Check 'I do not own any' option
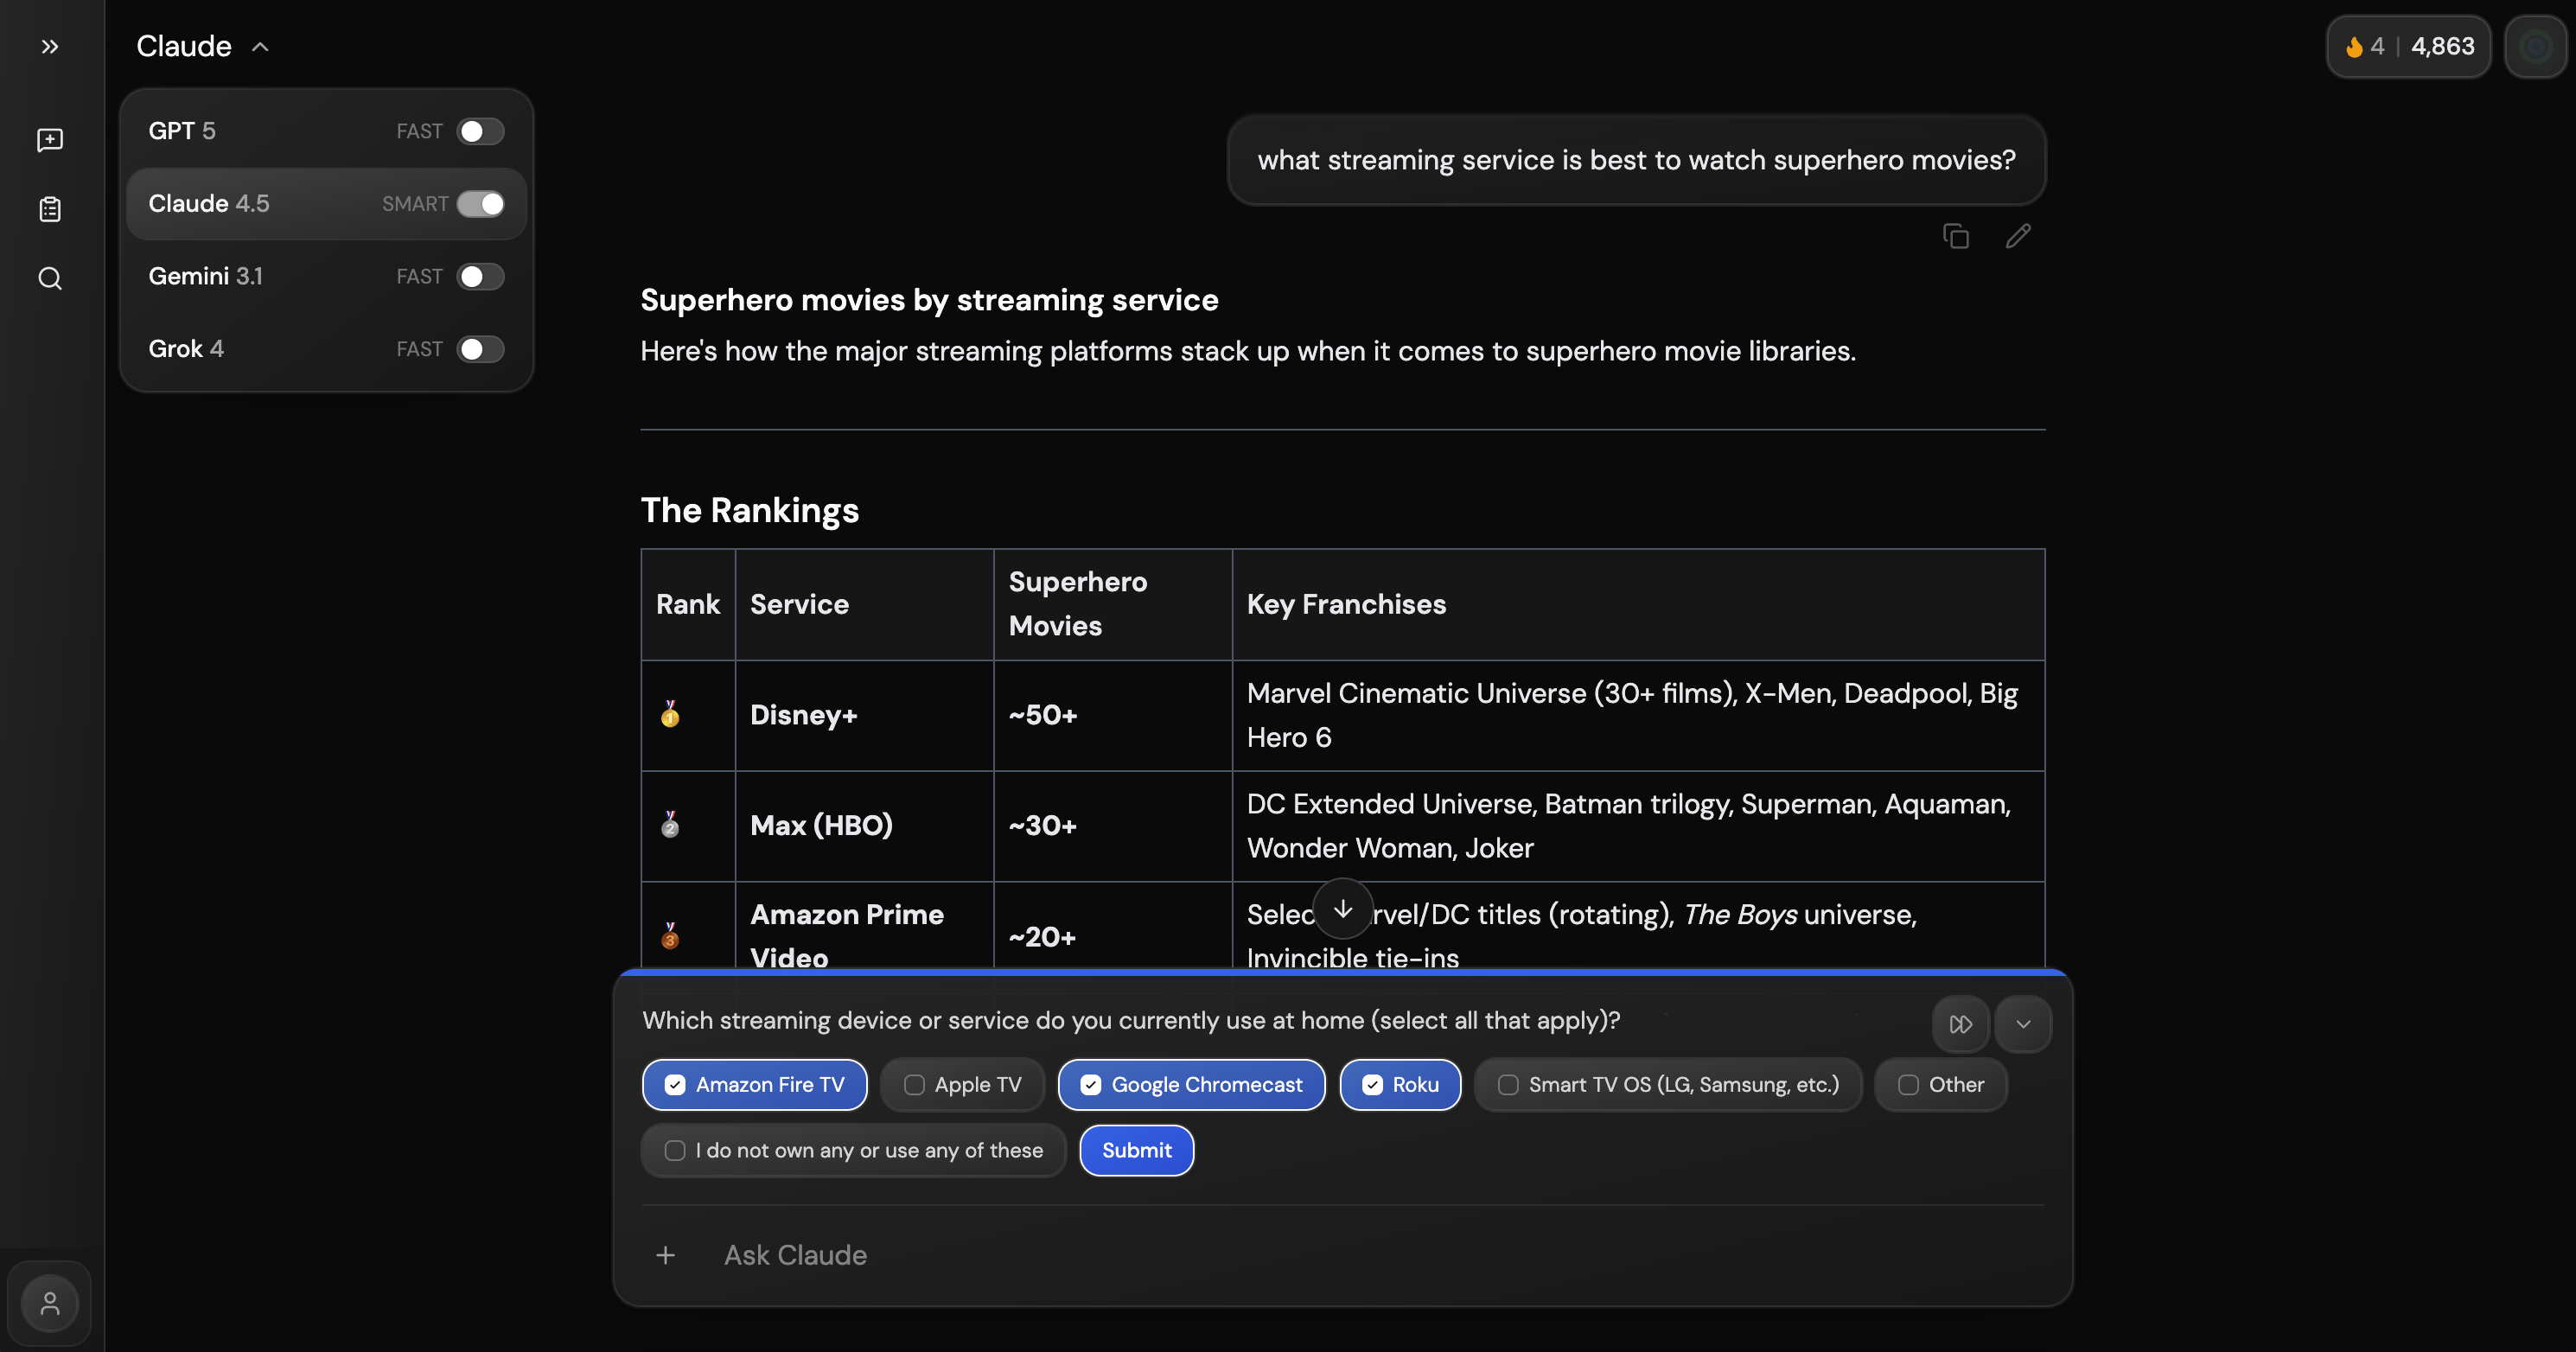This screenshot has width=2576, height=1352. (853, 1151)
